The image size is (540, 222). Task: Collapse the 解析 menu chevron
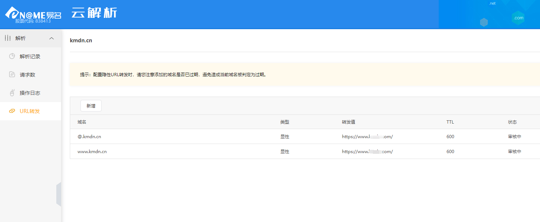click(x=52, y=38)
